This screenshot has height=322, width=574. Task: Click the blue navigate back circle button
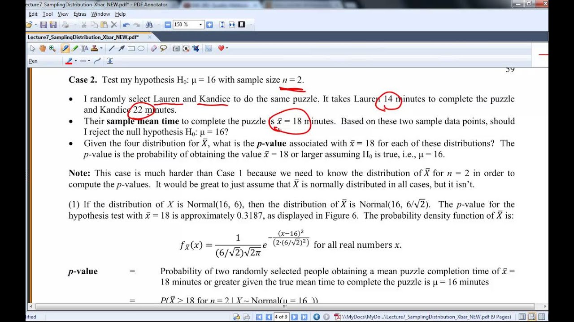pyautogui.click(x=317, y=317)
